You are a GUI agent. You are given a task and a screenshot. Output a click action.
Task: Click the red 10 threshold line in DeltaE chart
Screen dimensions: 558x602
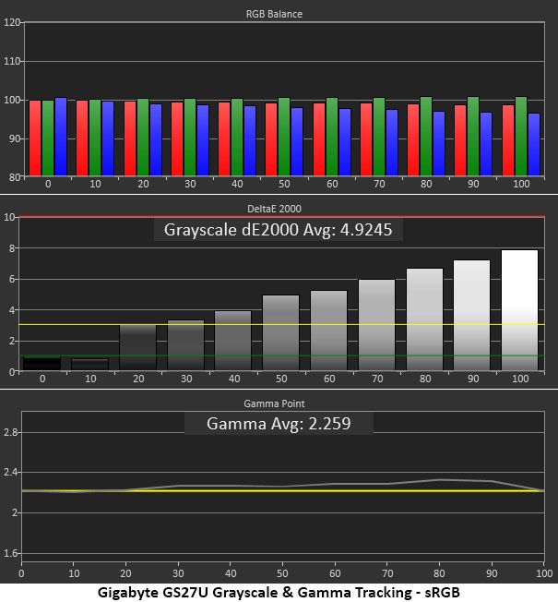[x=281, y=217]
